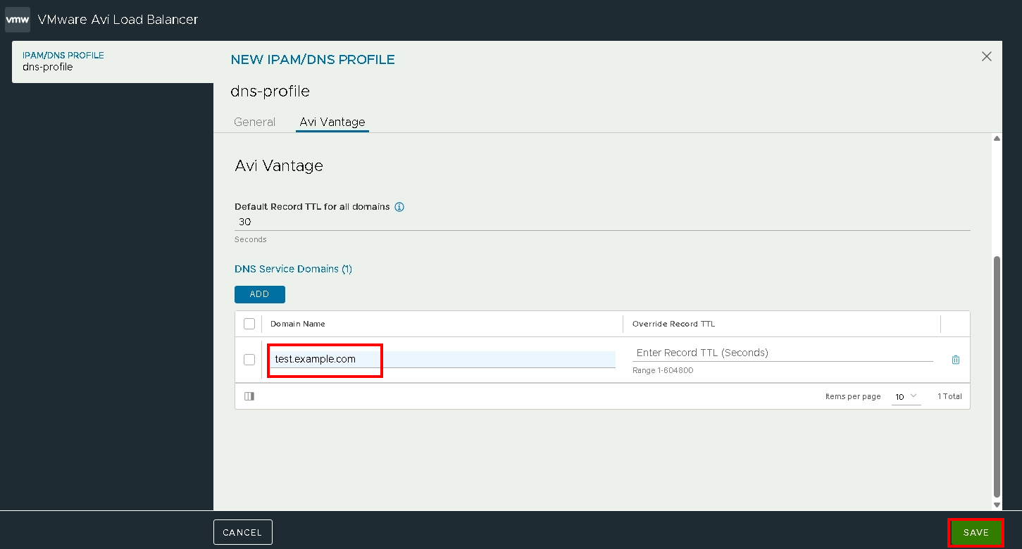Click the scrollbar up arrow

(x=997, y=138)
